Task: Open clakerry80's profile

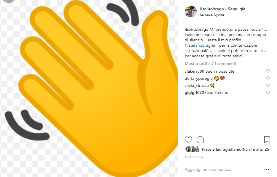Action: (x=194, y=71)
